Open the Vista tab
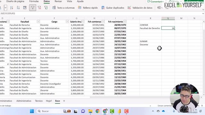The width and height of the screenshot is (205, 115). point(70,1)
